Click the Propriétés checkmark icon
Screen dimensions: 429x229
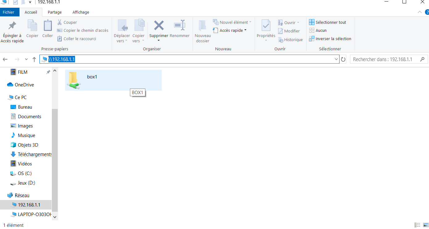pyautogui.click(x=266, y=26)
